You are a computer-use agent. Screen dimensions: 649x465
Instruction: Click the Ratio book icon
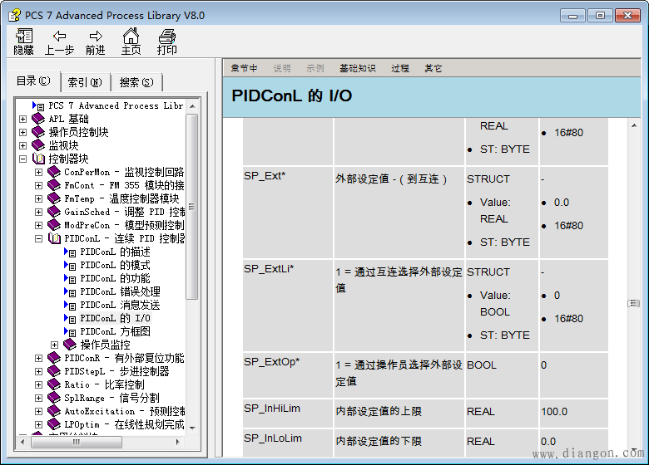pyautogui.click(x=54, y=384)
